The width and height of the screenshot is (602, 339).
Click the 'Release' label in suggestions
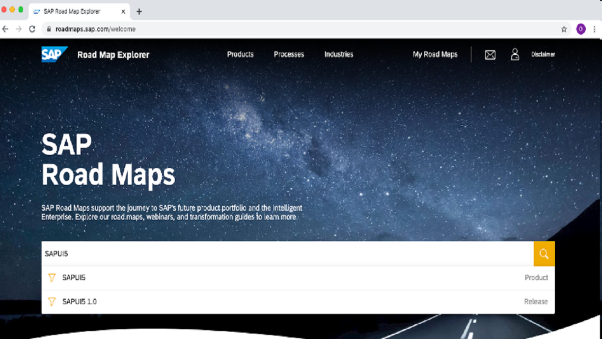point(536,302)
